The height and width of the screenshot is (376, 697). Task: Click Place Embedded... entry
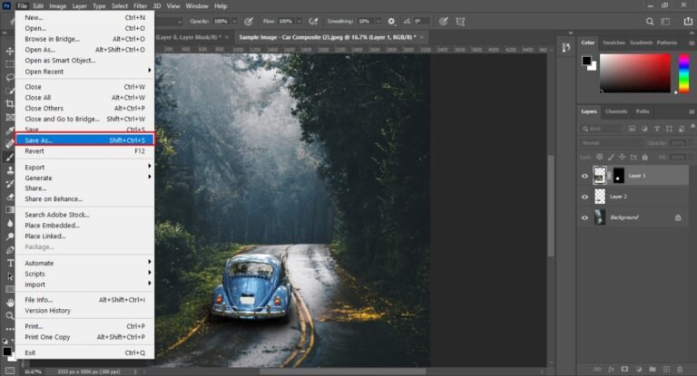coord(85,226)
